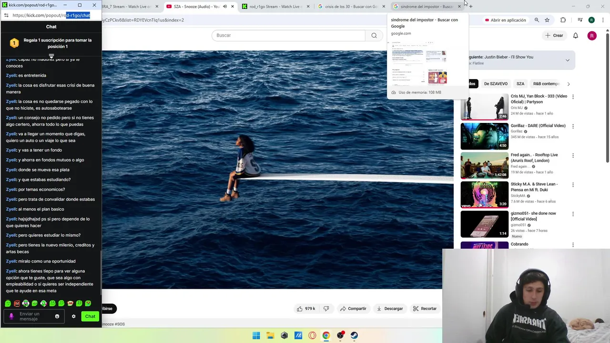Open the emoji picker in chat message box
The width and height of the screenshot is (610, 343).
click(x=57, y=316)
